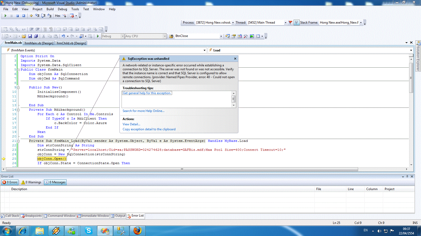This screenshot has height=236, width=421.
Task: Click the Restart debugging icon
Action: point(24,16)
